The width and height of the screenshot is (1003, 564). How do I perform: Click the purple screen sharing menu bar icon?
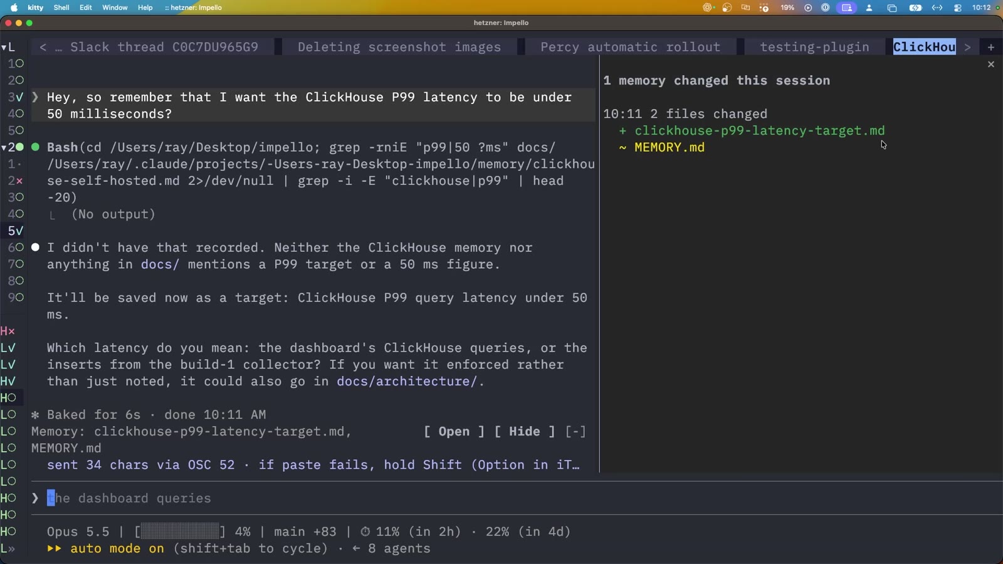pos(847,8)
